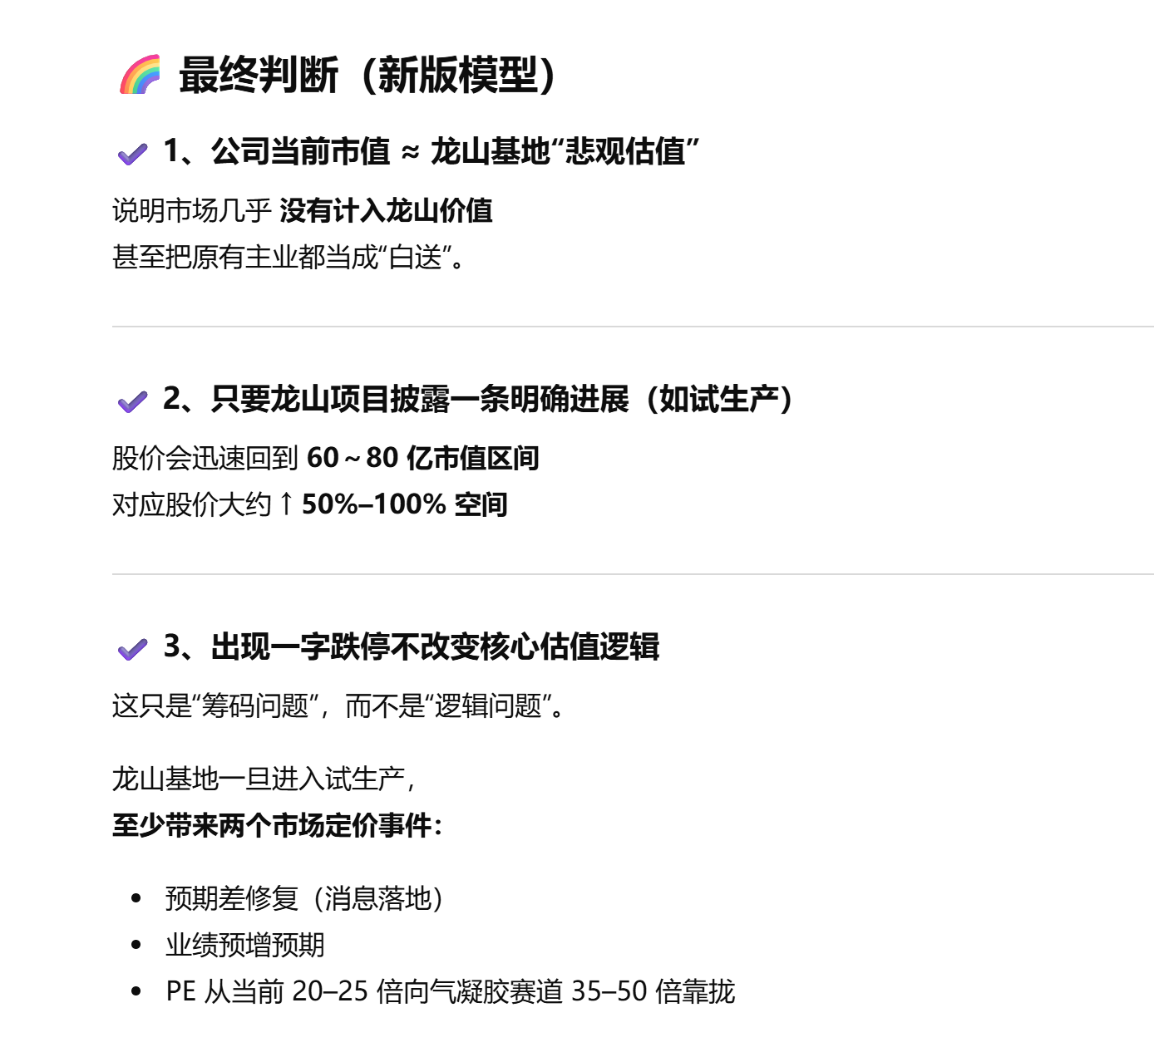Screen dimensions: 1154x1047
Task: Click heading 出现一字跌停不改变核心估值逻辑
Action: point(412,646)
